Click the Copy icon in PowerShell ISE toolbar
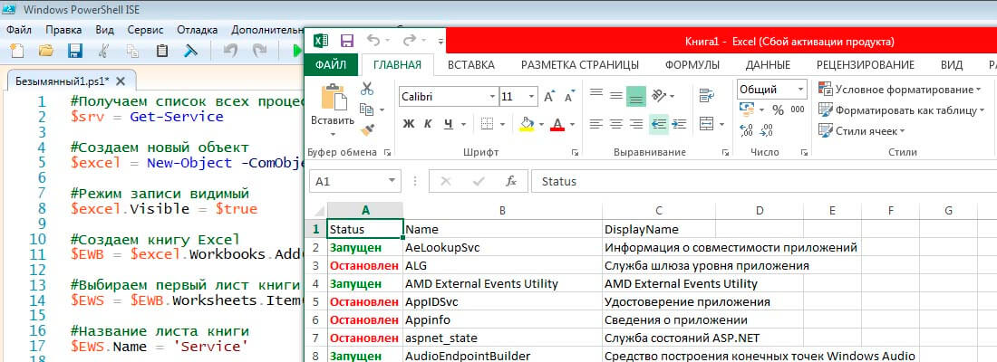 click(133, 52)
